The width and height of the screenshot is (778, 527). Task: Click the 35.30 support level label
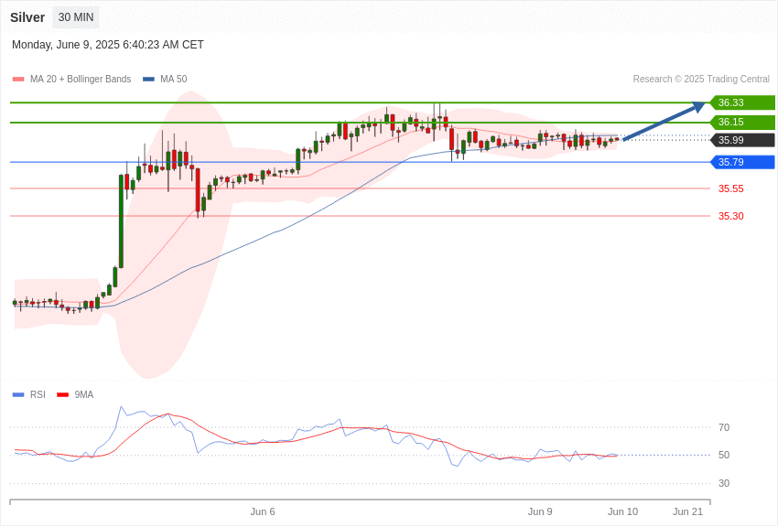[731, 216]
